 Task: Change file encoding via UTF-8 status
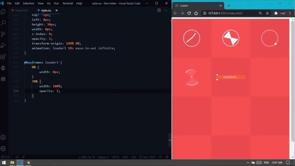click(116, 157)
